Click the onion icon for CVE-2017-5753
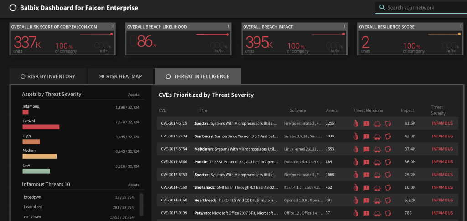Image resolution: width=467 pixels, height=221 pixels. [x=356, y=174]
